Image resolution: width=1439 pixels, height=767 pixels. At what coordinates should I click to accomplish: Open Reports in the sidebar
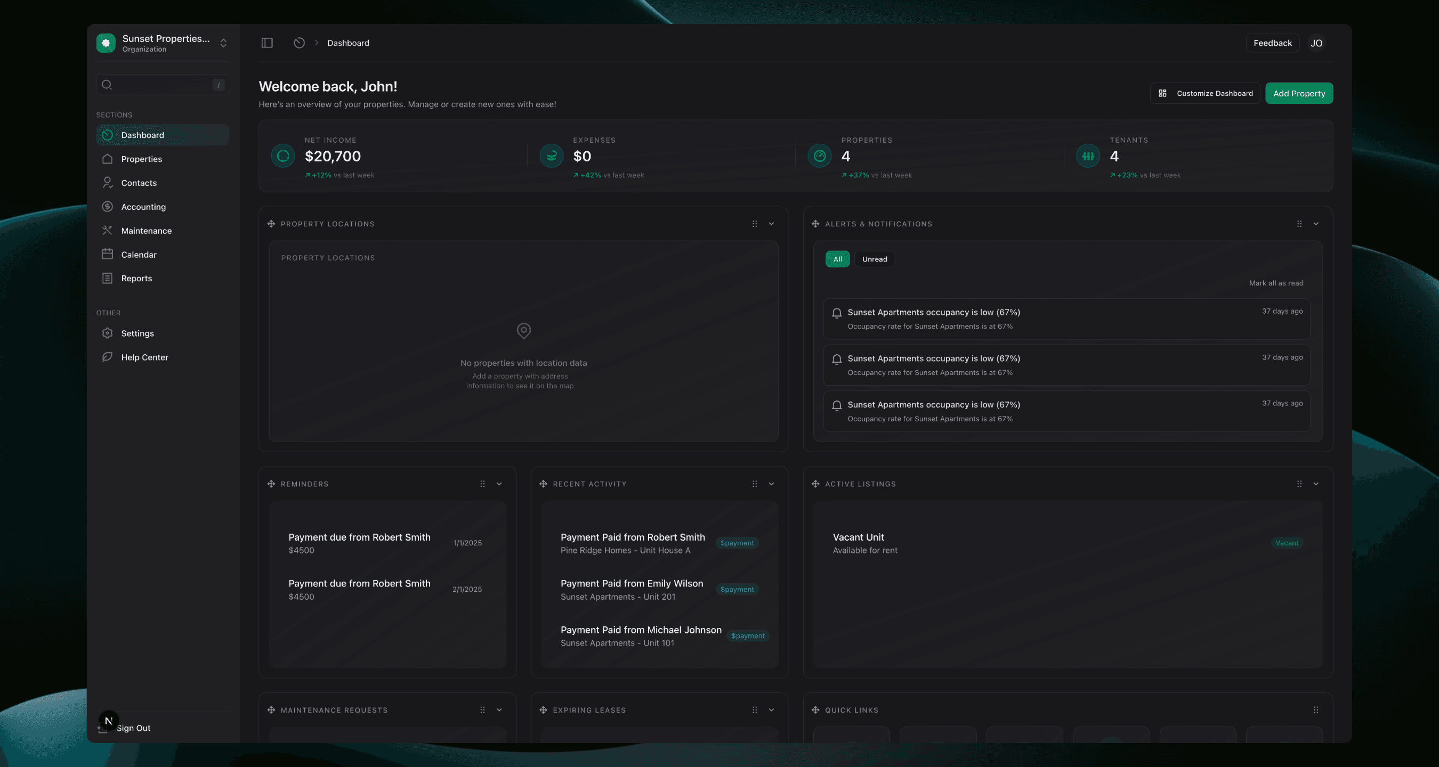tap(163, 279)
